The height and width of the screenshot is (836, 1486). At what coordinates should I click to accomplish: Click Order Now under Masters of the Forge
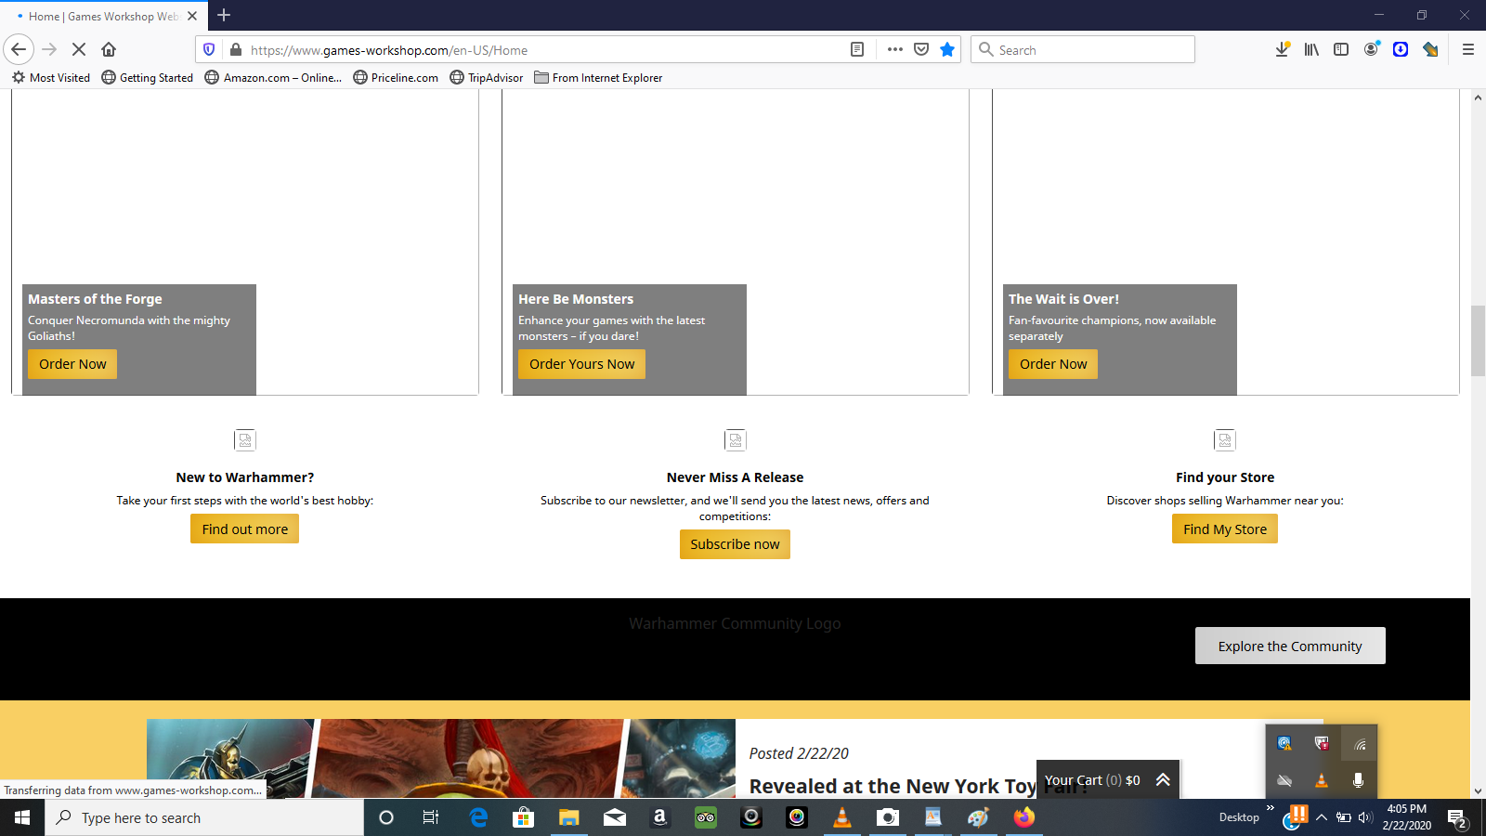coord(72,364)
